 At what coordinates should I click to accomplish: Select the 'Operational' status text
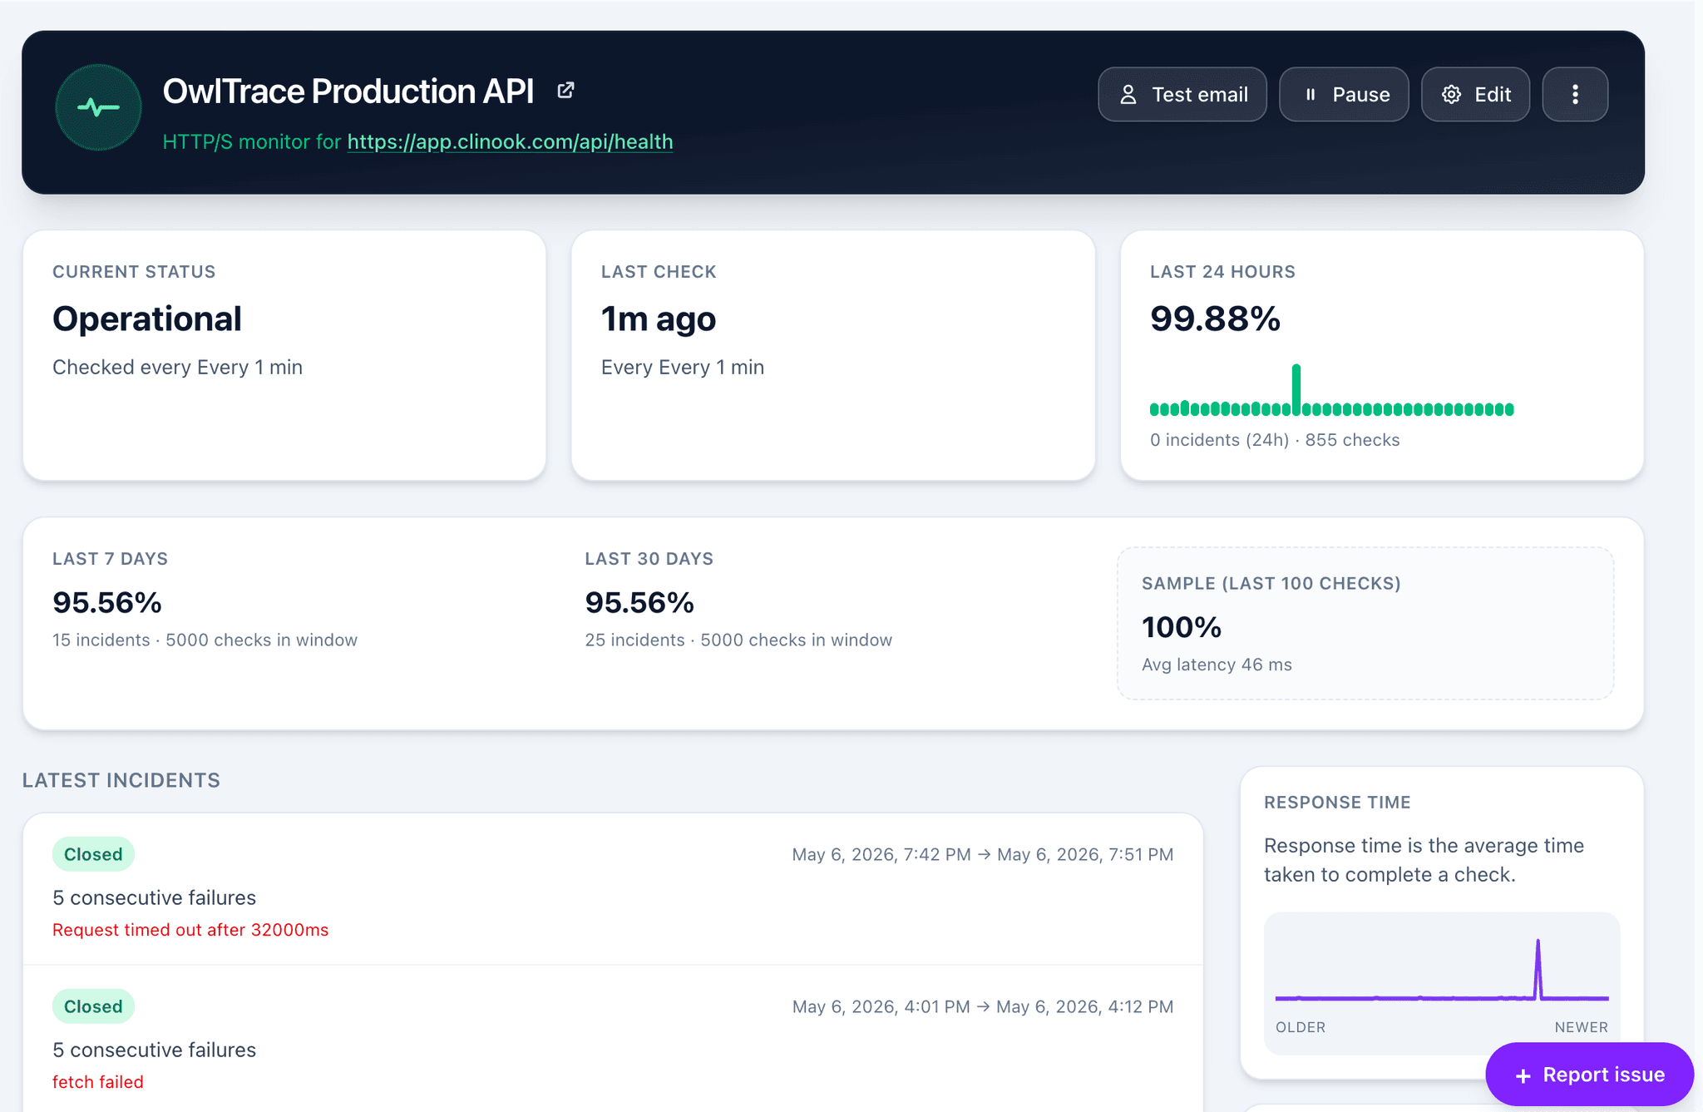pos(147,319)
